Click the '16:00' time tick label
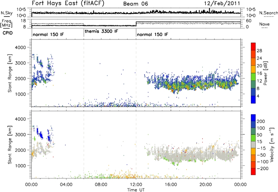278x192 pixels. point(171,185)
